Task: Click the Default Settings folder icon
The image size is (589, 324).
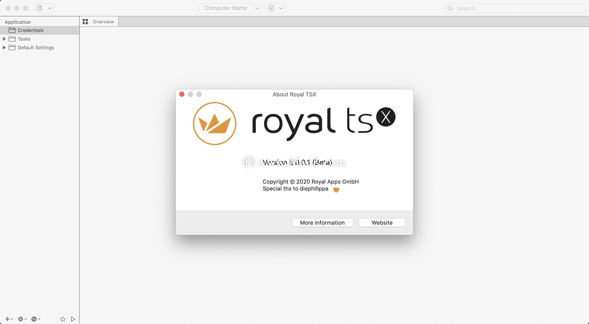Action: pyautogui.click(x=12, y=47)
